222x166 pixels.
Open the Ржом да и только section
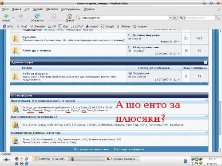tap(36, 50)
